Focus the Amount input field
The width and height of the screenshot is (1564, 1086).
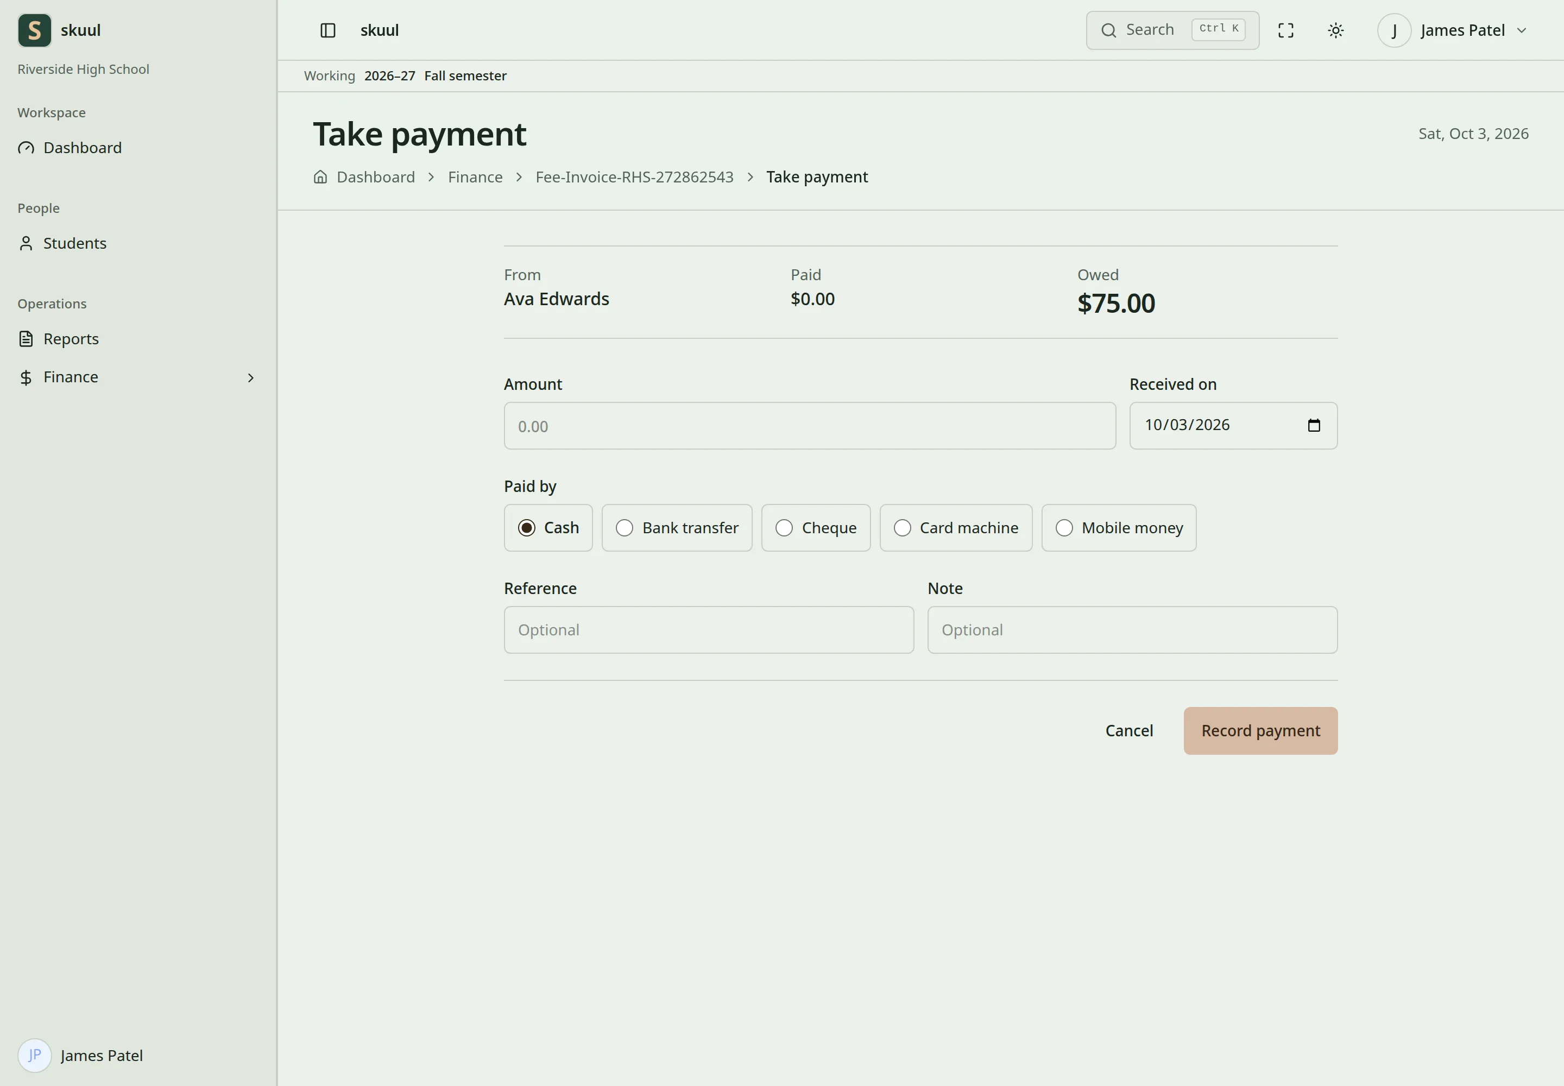[810, 426]
